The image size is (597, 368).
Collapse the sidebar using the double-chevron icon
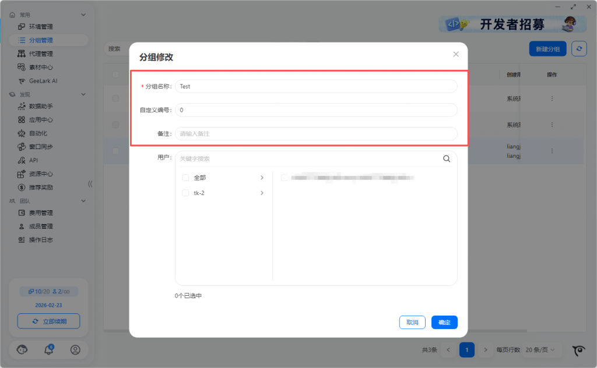pos(90,184)
